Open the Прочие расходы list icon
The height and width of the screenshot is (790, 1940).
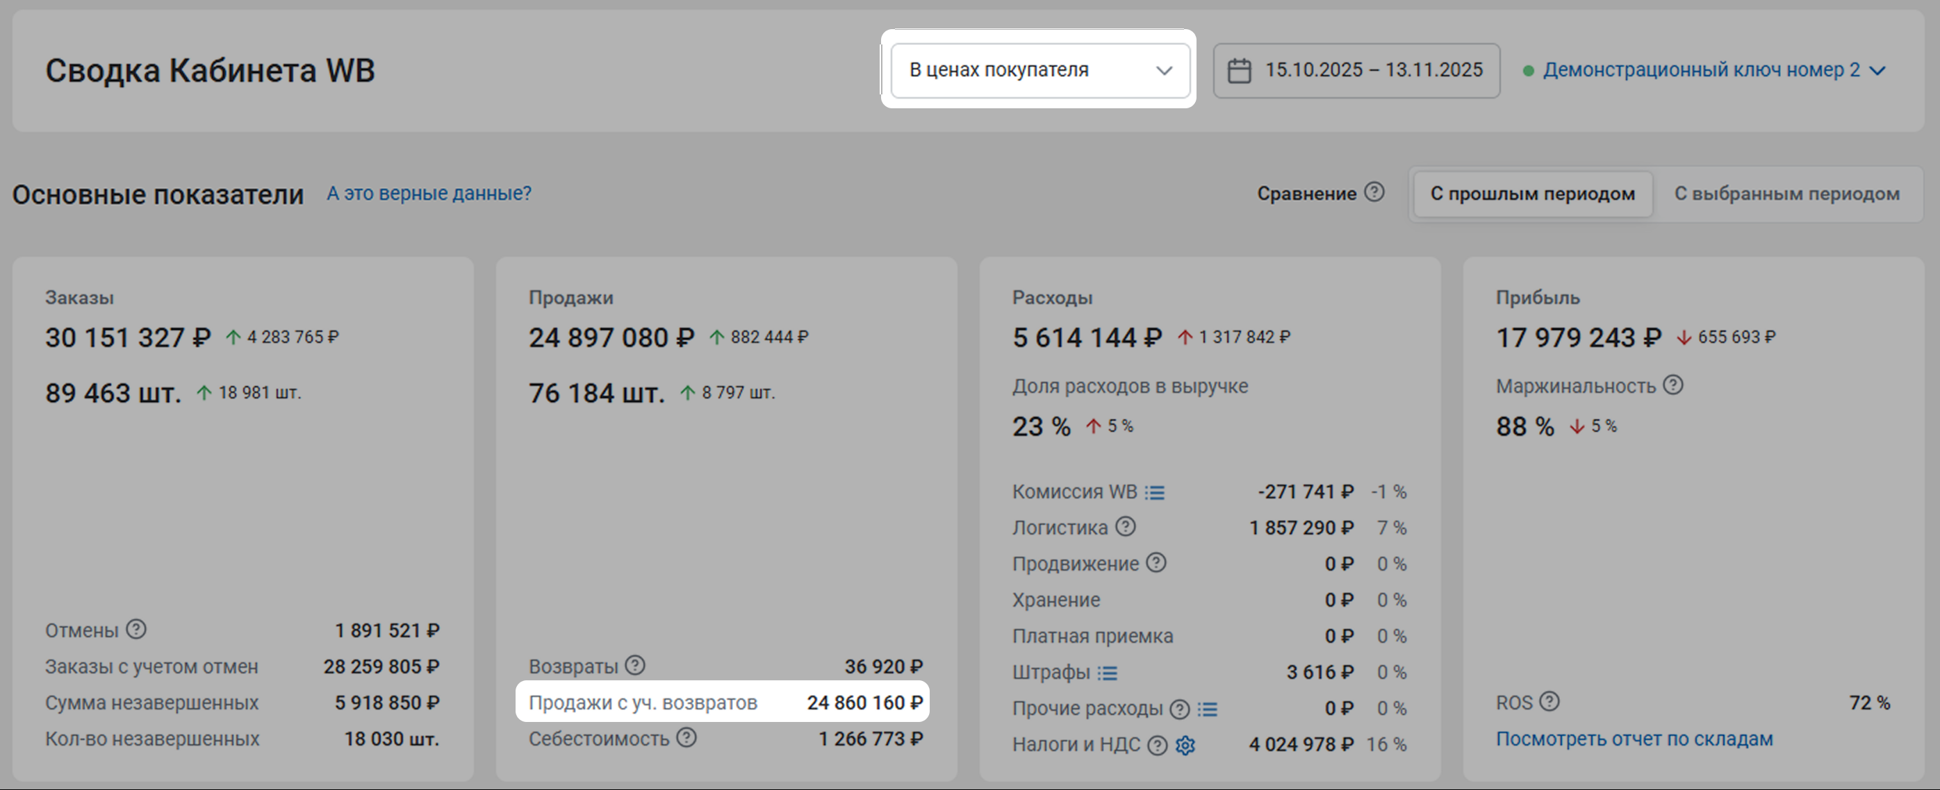point(1207,709)
